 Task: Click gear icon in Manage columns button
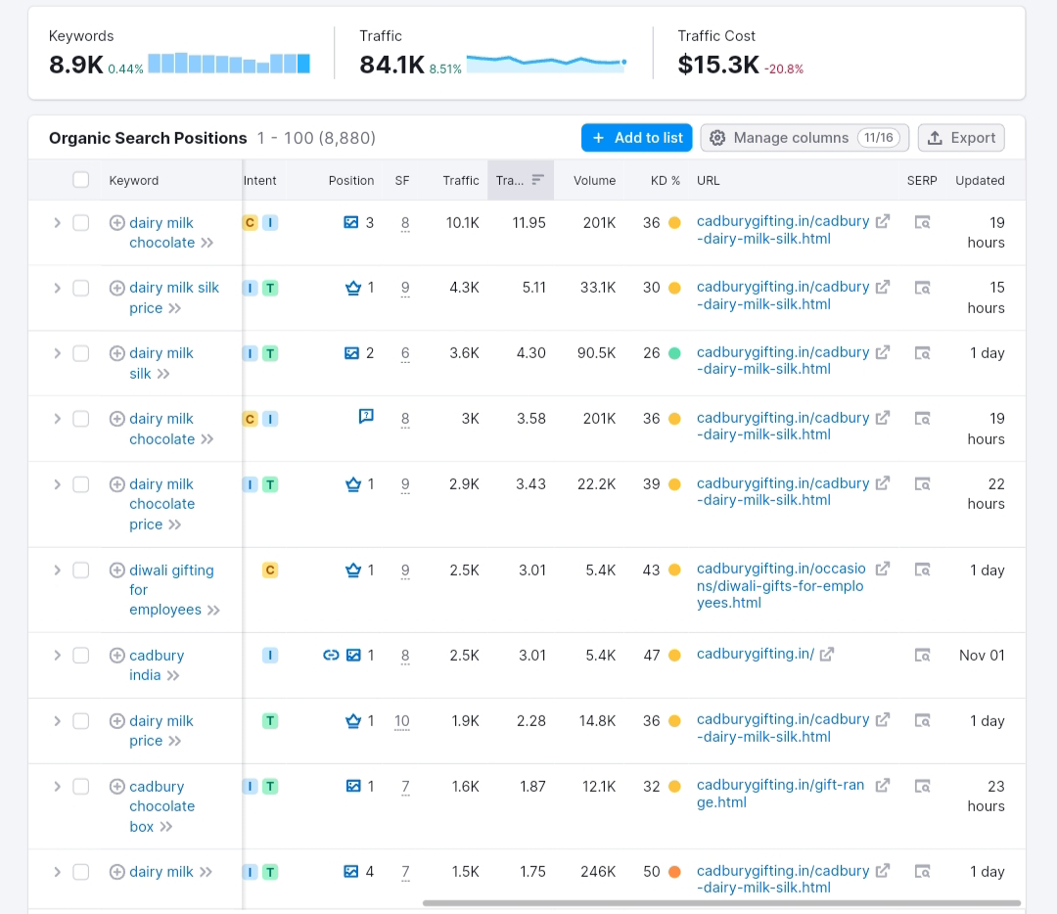(x=717, y=138)
